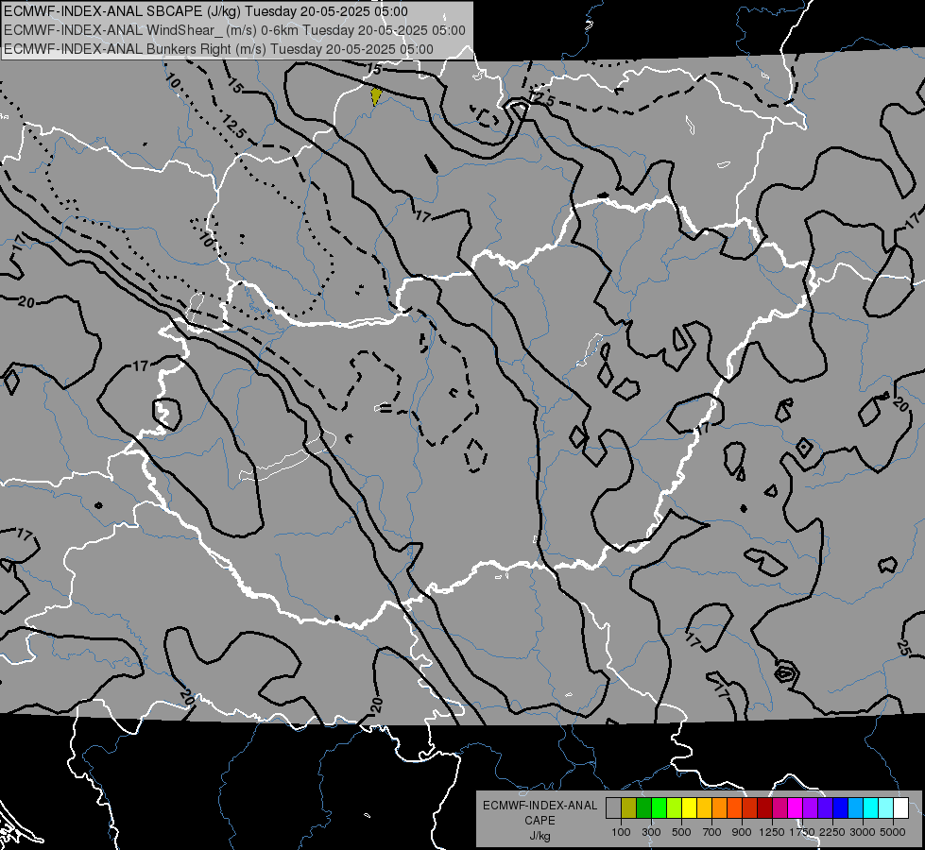The height and width of the screenshot is (850, 925).
Task: Click the contour label 25
Action: [904, 648]
